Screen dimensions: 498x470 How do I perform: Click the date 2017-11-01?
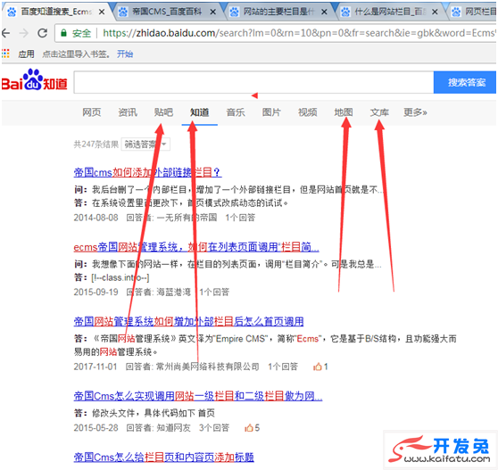tap(95, 367)
